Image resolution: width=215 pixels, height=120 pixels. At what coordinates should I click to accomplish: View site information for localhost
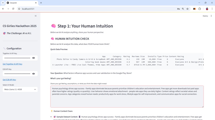pos(19,9)
